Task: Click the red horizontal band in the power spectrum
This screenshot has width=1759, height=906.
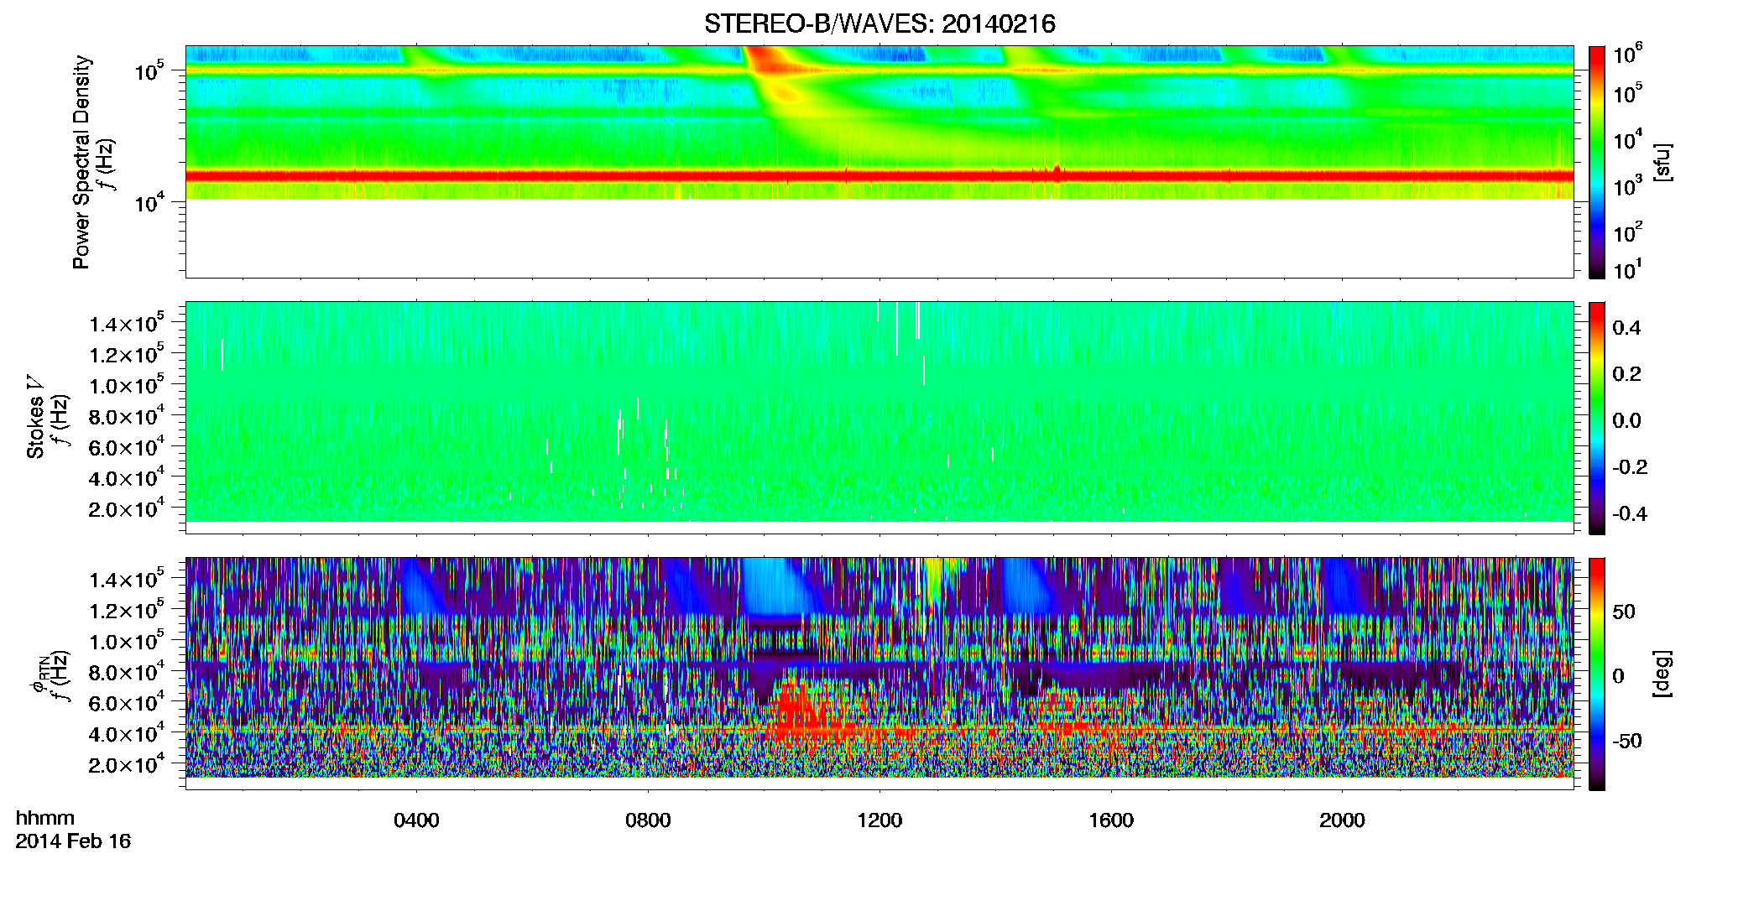Action: (x=879, y=176)
